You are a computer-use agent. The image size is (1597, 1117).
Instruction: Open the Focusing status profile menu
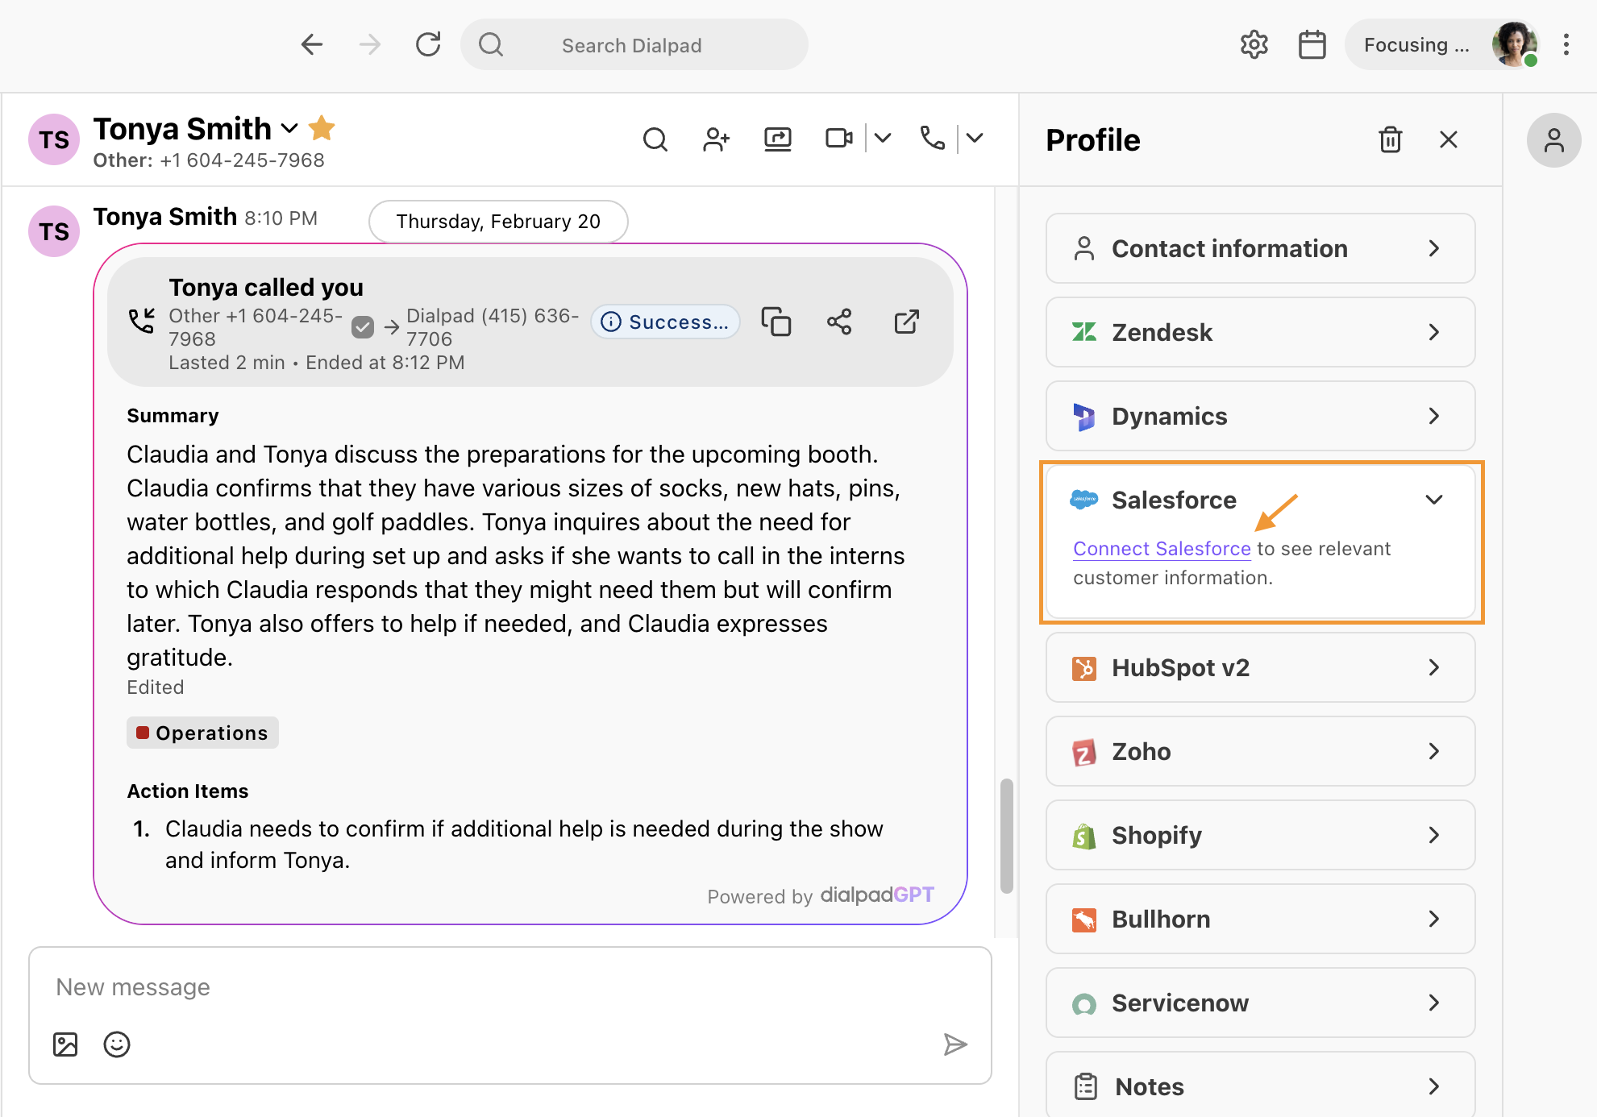(x=1444, y=44)
